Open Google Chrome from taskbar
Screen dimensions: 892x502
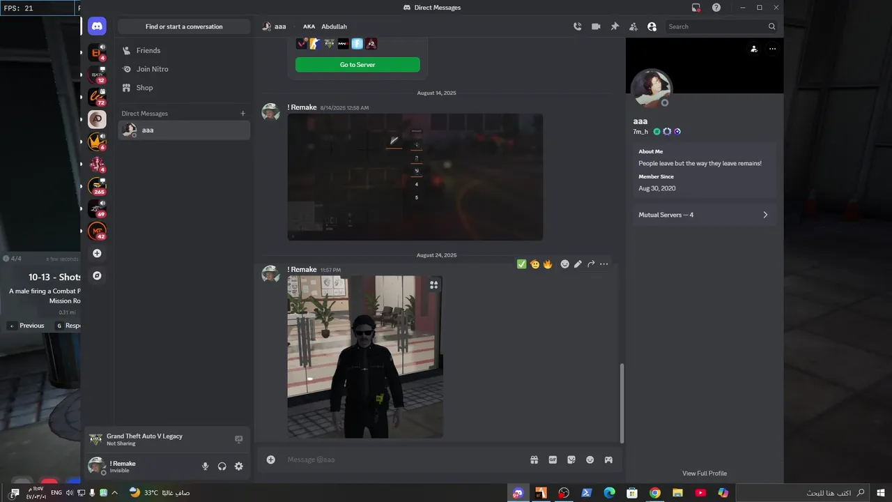click(x=655, y=493)
